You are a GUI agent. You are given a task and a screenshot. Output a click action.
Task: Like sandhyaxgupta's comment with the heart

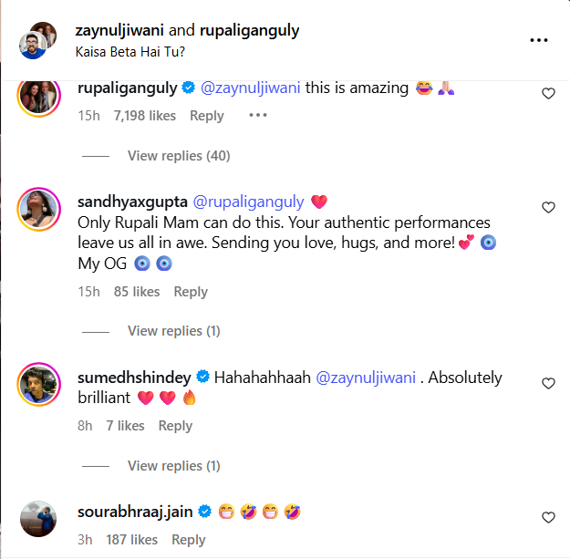click(x=548, y=208)
